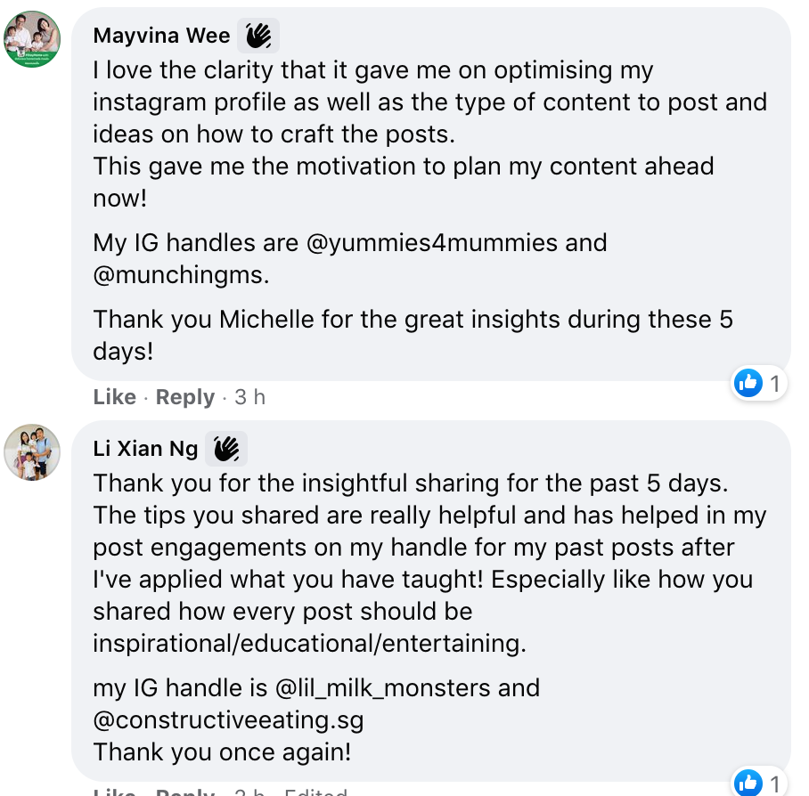Click the '3 h' comment timestamp
Screen dimensions: 809x796
[249, 397]
